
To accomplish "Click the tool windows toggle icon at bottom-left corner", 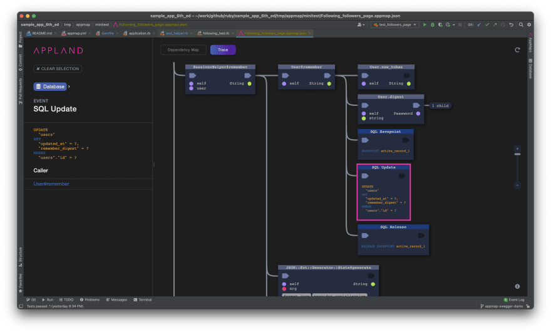I will [x=21, y=306].
